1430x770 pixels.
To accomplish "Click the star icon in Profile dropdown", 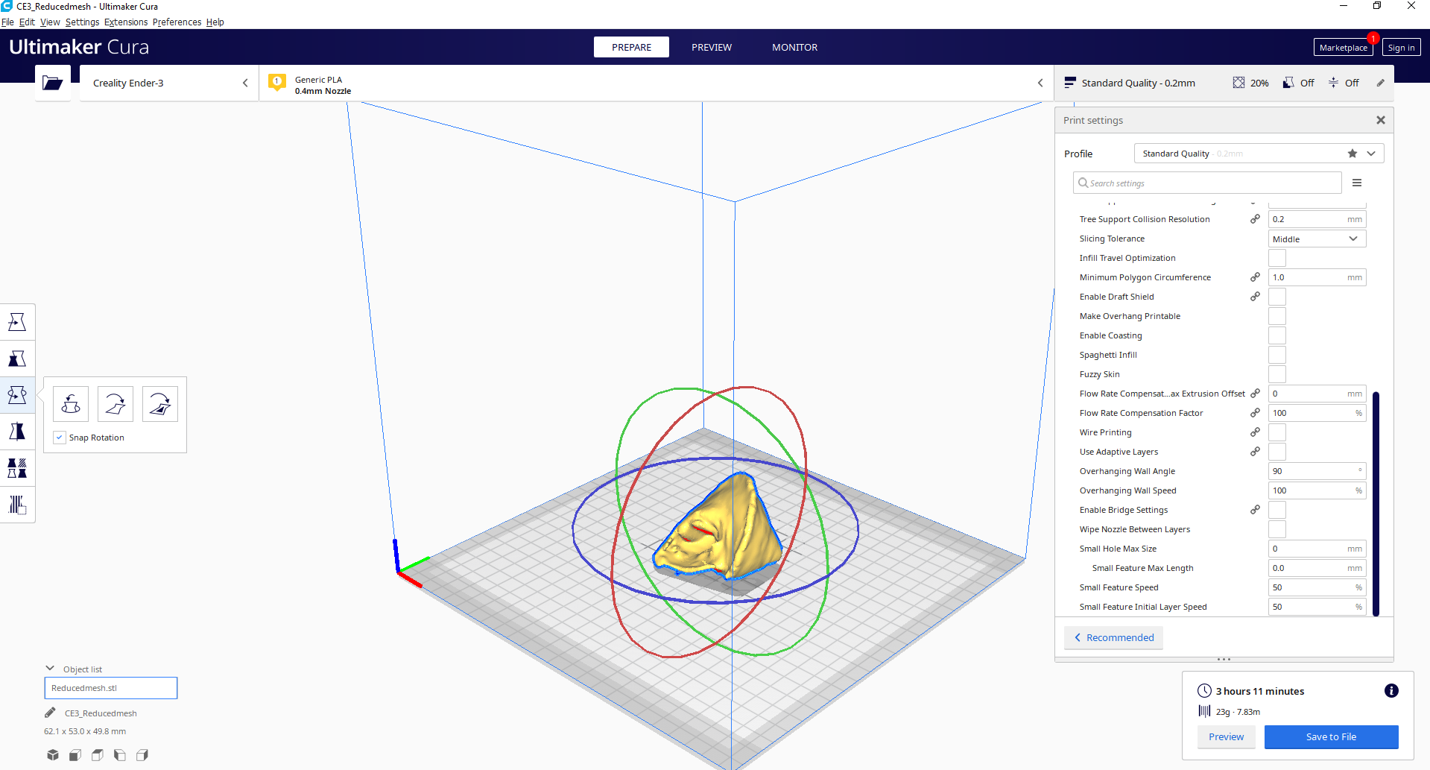I will coord(1353,154).
